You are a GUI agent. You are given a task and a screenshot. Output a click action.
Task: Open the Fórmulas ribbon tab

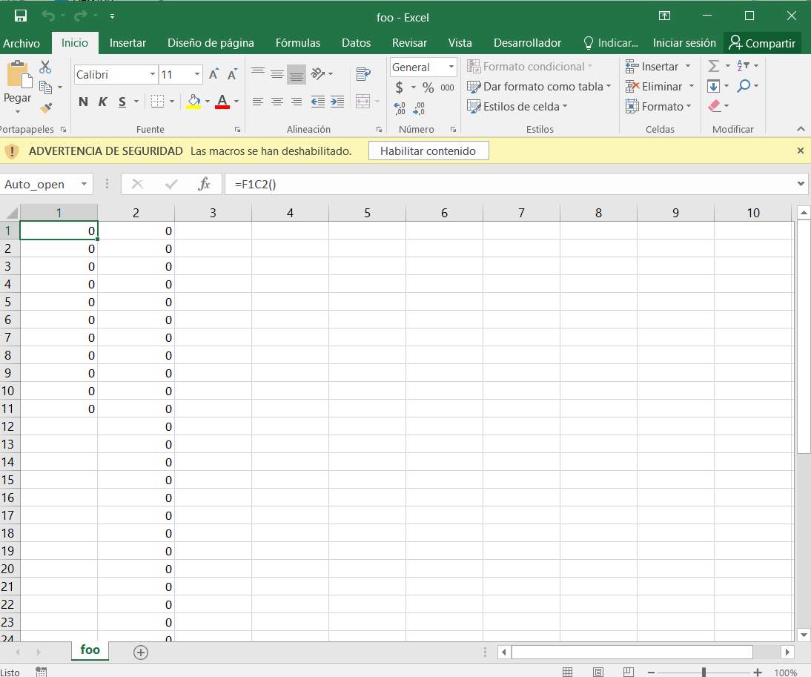297,43
